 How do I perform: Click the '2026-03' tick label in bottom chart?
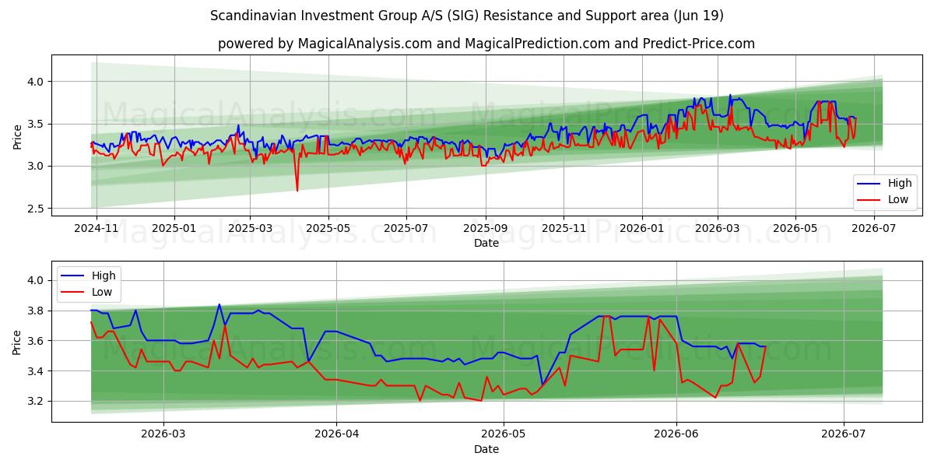coord(165,434)
